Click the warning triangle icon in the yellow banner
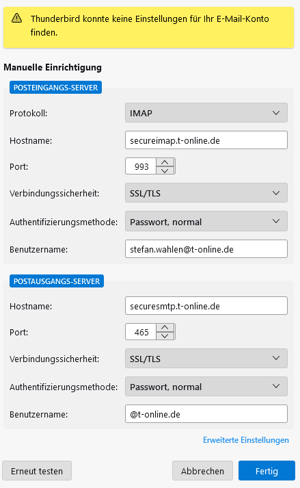This screenshot has height=488, width=300. [16, 18]
